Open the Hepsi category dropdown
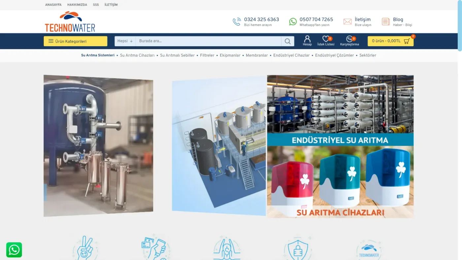The width and height of the screenshot is (462, 260). tap(125, 41)
